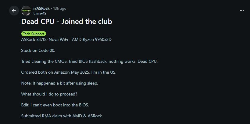
Task: Open the ASRock subreddit avatar
Action: click(x=26, y=11)
